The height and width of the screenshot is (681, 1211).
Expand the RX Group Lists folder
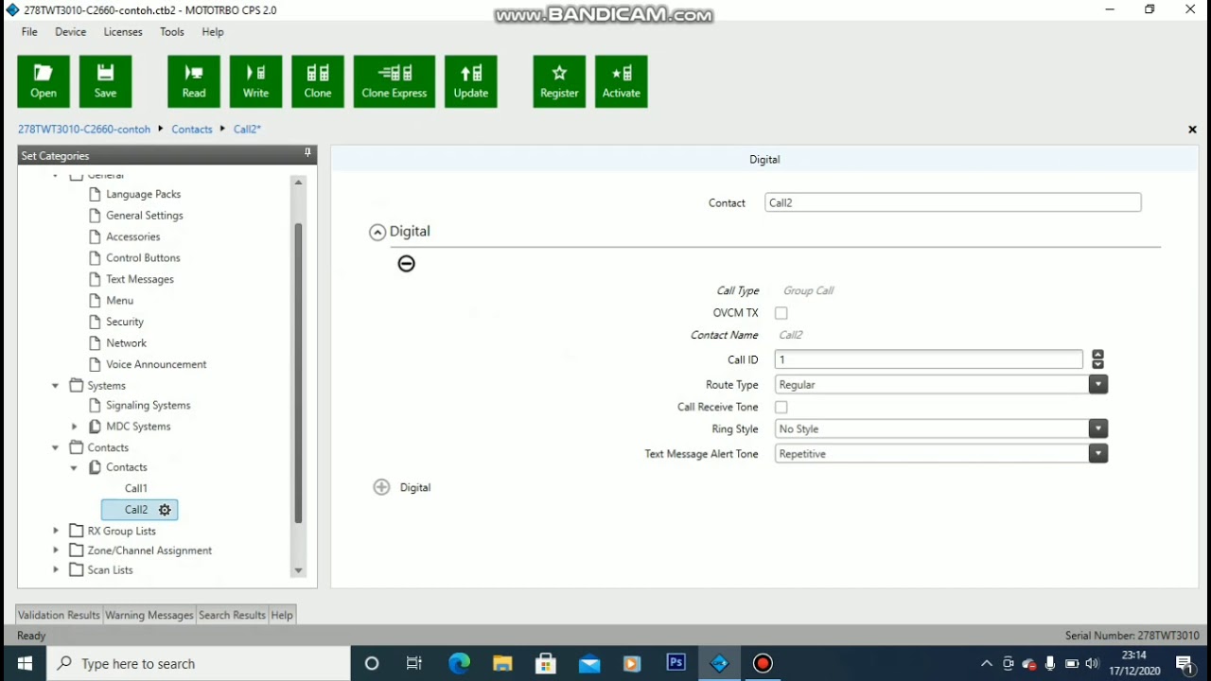pos(55,531)
